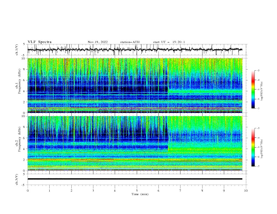Click the ch.3 flat voltage trace
This screenshot has width=277, height=214.
click(135, 179)
